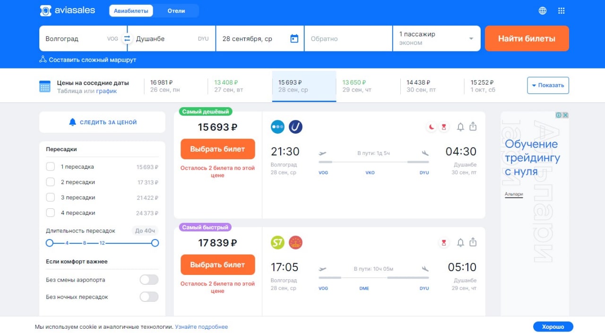Open the calendar icon in departure date field
The image size is (605, 333).
click(294, 39)
